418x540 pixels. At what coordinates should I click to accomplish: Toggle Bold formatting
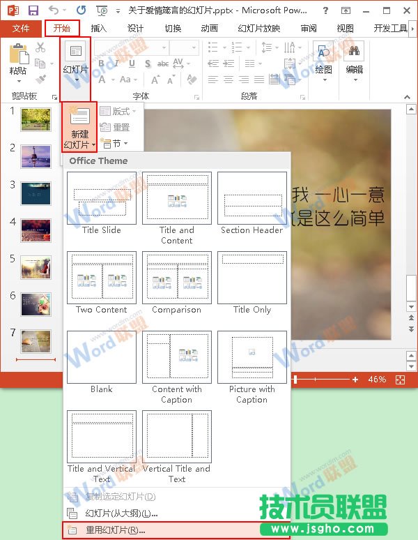click(102, 63)
